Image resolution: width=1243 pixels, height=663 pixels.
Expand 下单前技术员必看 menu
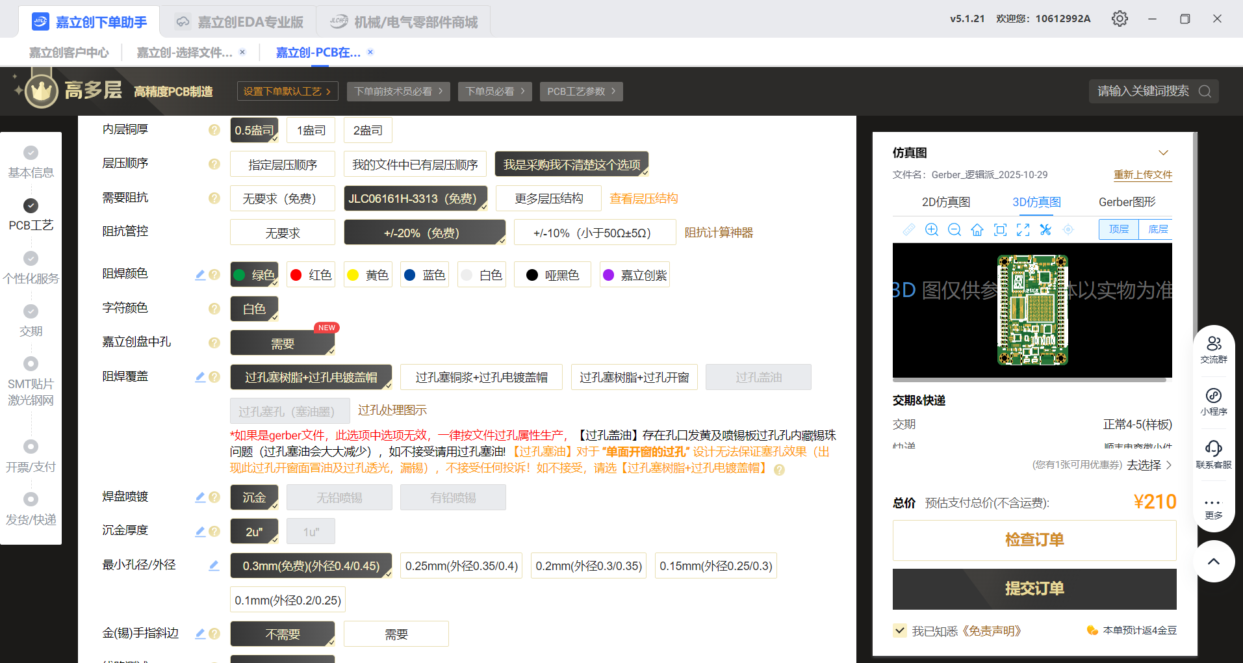coord(398,92)
